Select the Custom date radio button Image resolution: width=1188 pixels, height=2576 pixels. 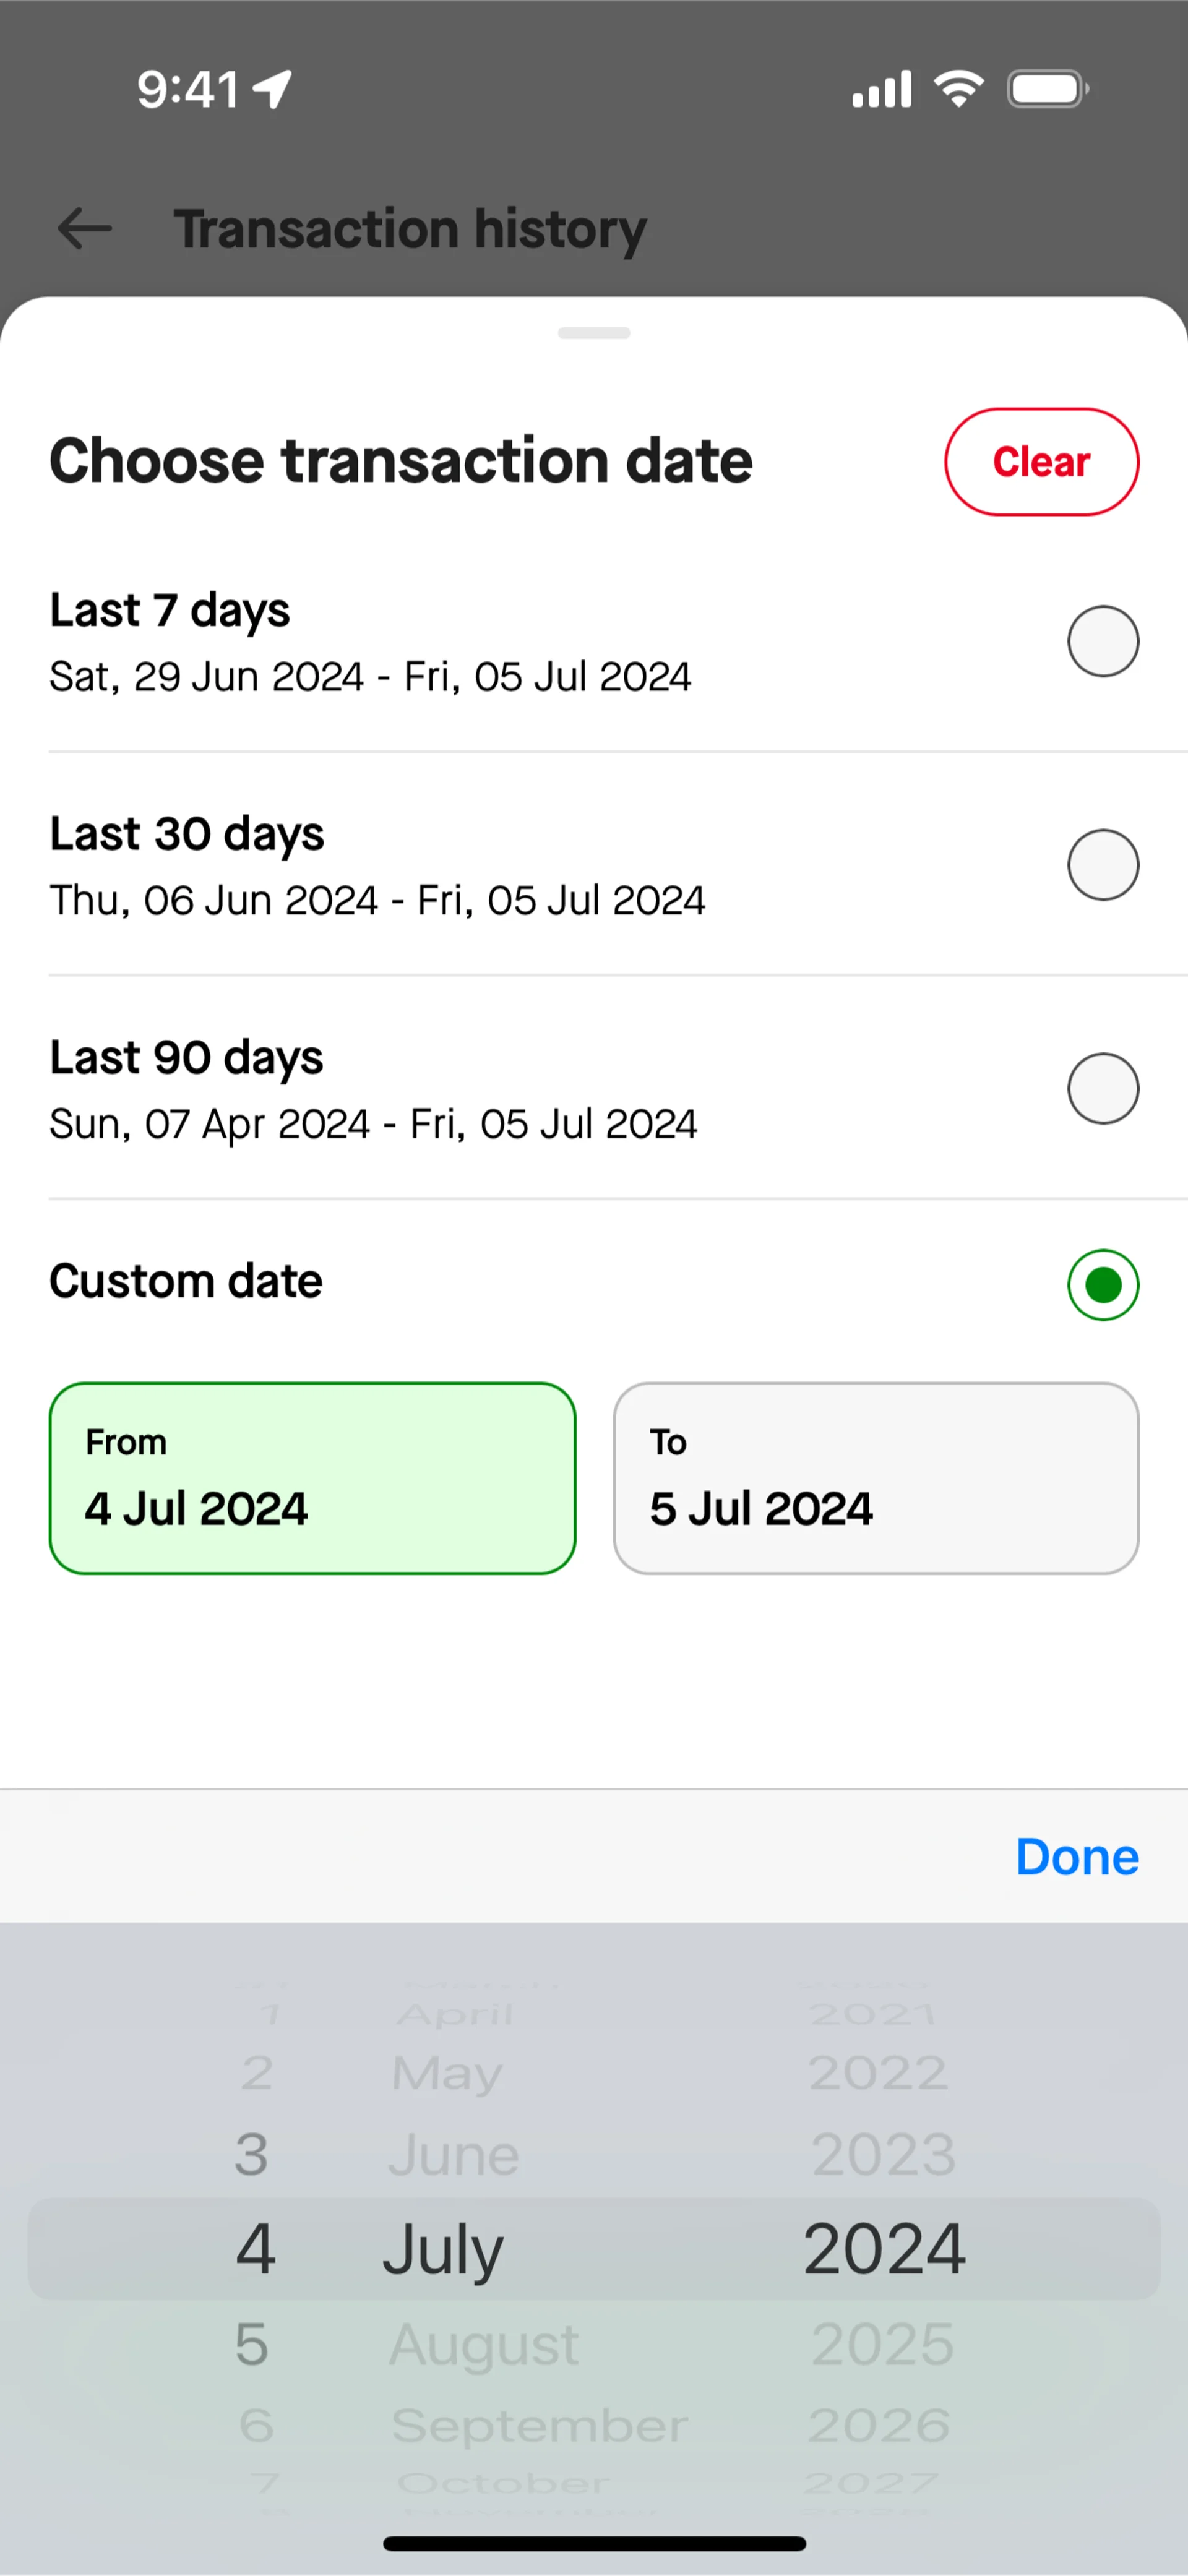[1102, 1285]
